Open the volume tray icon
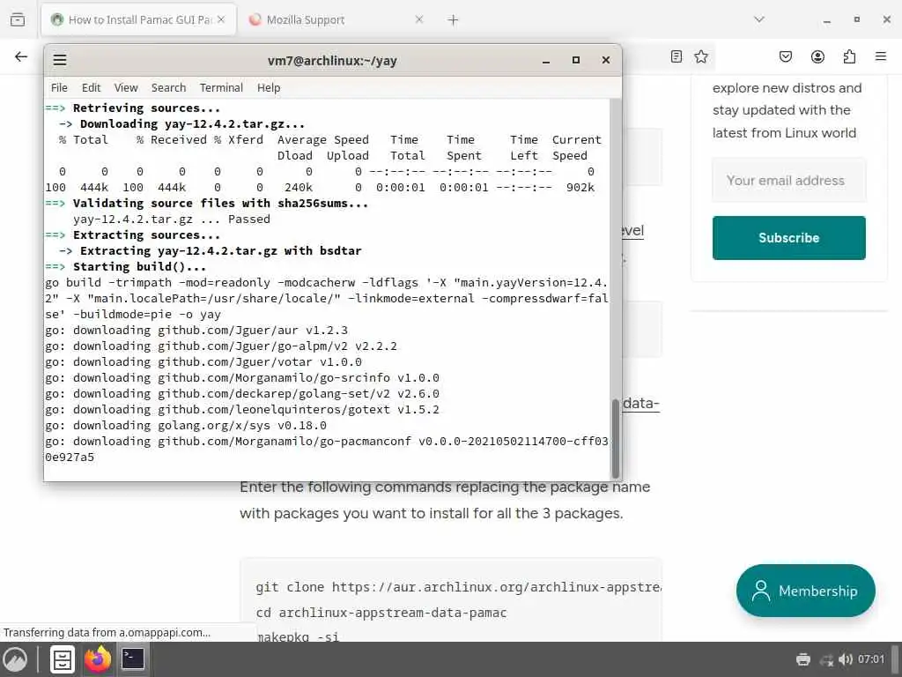 click(x=845, y=659)
